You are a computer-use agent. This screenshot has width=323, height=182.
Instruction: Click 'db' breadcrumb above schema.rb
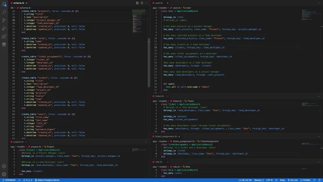click(x=12, y=8)
